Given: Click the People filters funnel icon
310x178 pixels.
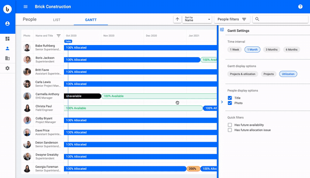Looking at the screenshot, I should pos(244,19).
